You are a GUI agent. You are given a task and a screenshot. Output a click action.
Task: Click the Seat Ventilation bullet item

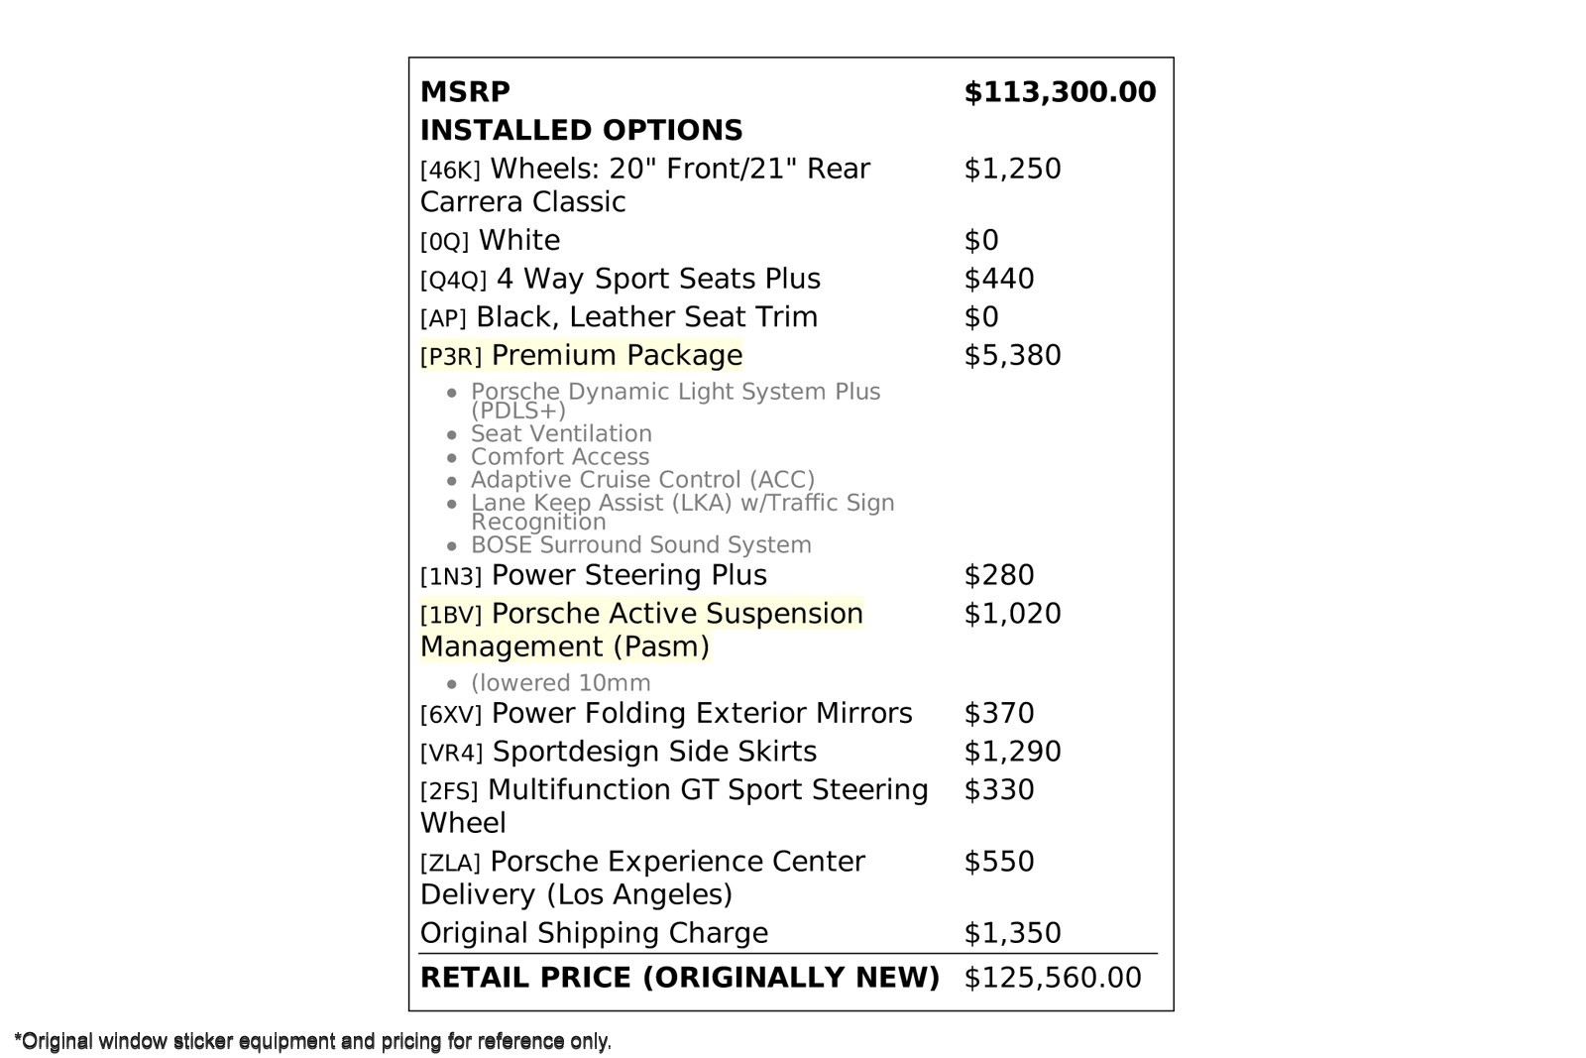(561, 434)
